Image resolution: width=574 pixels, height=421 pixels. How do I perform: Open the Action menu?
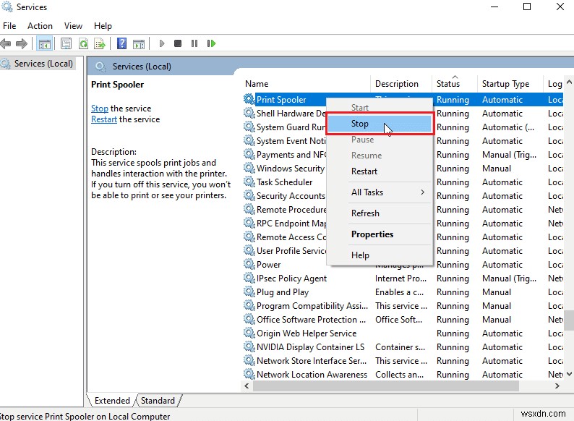[40, 25]
